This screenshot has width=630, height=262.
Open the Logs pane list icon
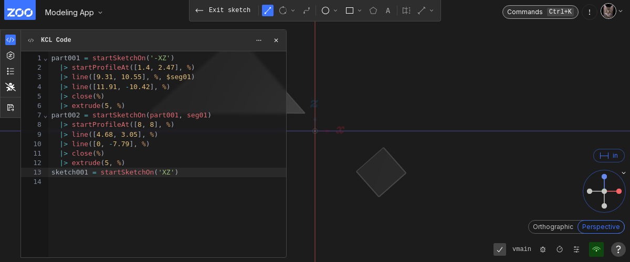[10, 71]
